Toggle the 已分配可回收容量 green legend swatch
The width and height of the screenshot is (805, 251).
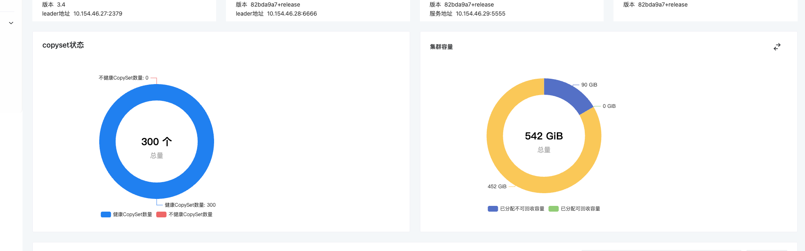[x=554, y=209]
